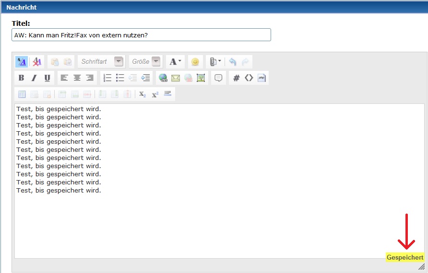Click the greyed-out table properties icon

[35, 94]
